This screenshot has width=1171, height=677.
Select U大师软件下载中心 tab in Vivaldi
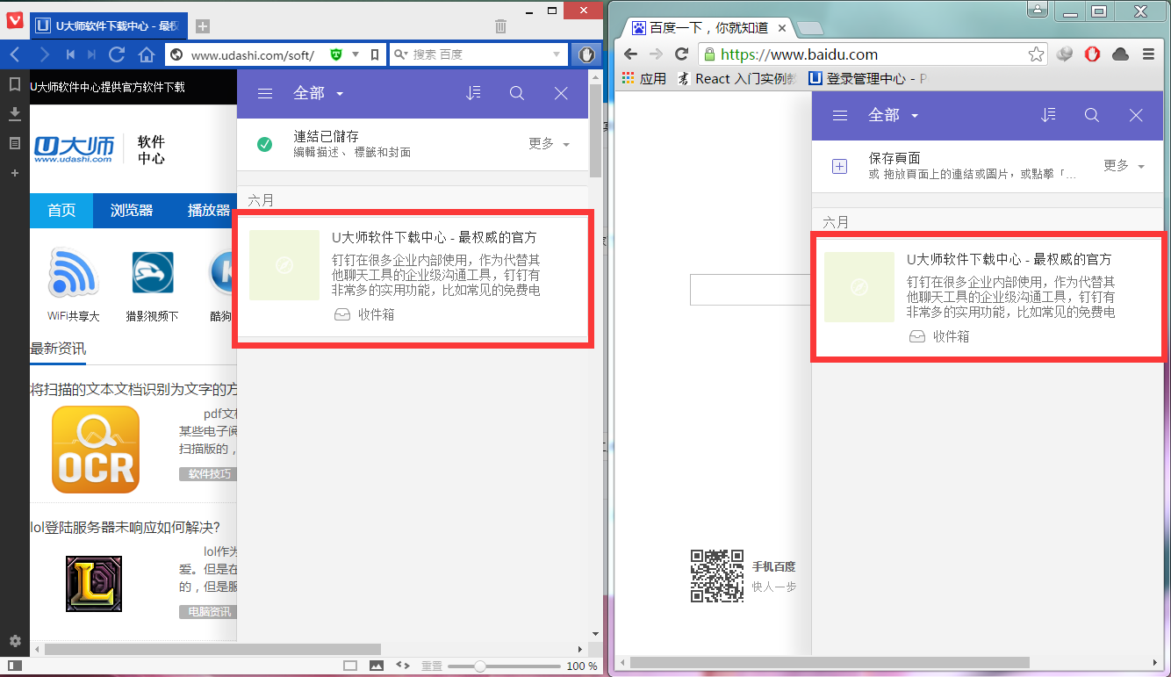tap(108, 26)
